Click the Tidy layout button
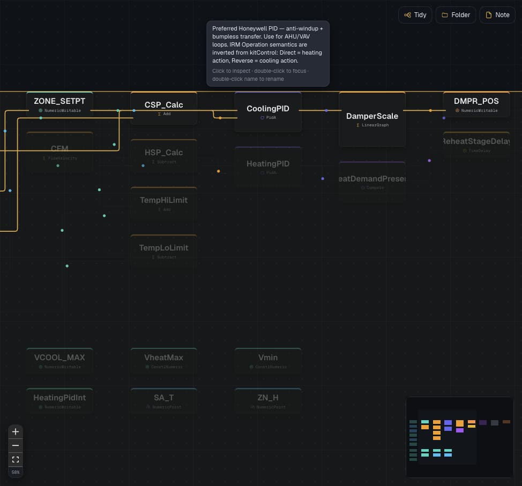522x486 pixels. [x=415, y=15]
